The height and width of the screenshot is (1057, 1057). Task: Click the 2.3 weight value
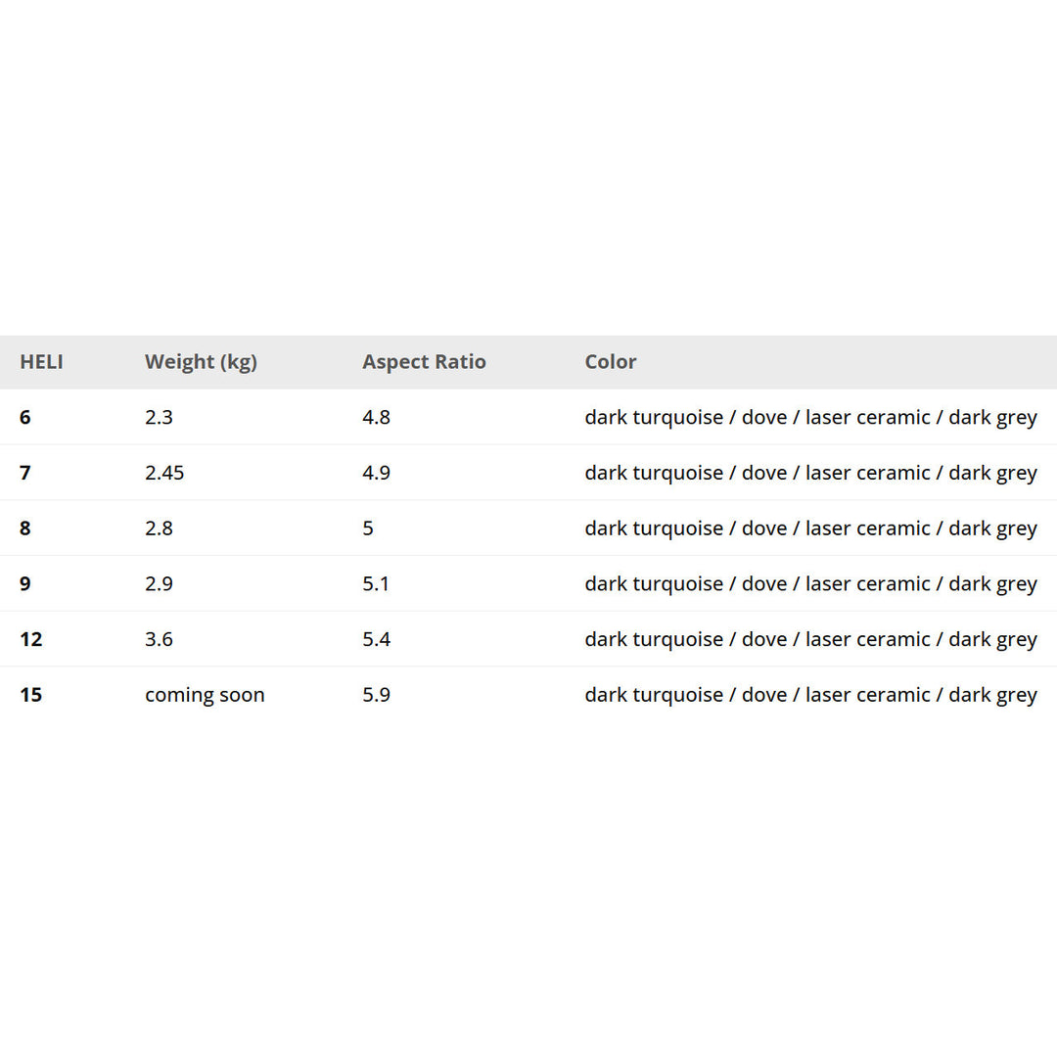click(159, 418)
